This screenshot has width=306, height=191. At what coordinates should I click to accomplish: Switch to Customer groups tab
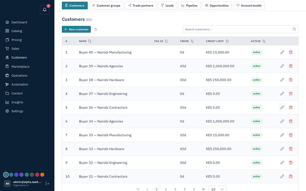(x=106, y=6)
